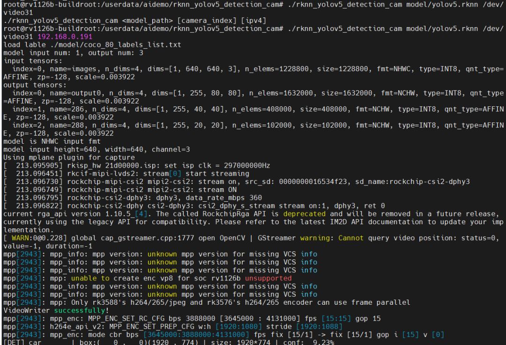This screenshot has height=345, width=506.
Task: Select the kernel timestamp 213.096451
Action: coord(37,174)
